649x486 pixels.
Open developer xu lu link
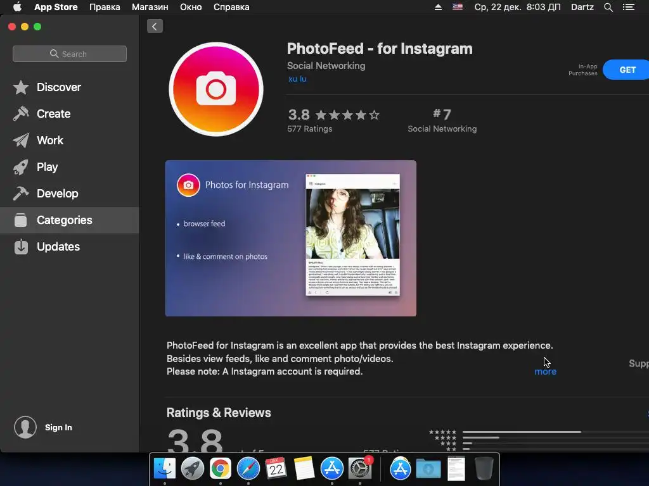coord(297,79)
